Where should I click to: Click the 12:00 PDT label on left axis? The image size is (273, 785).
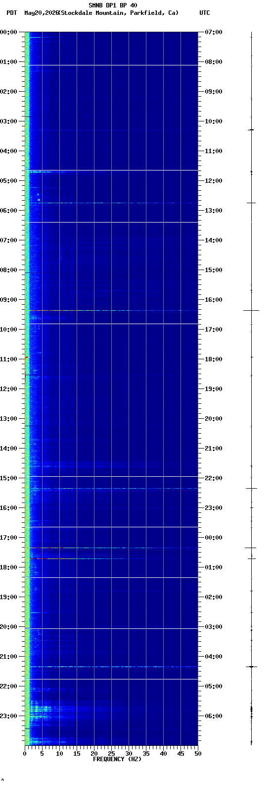[8, 389]
